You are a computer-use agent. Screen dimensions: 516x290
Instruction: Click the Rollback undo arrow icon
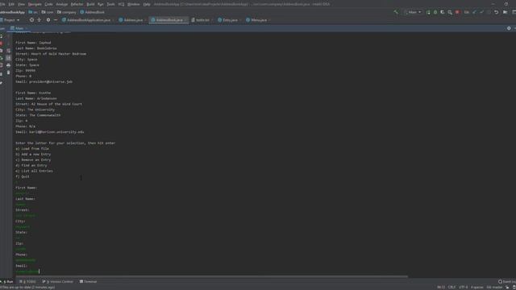click(497, 12)
